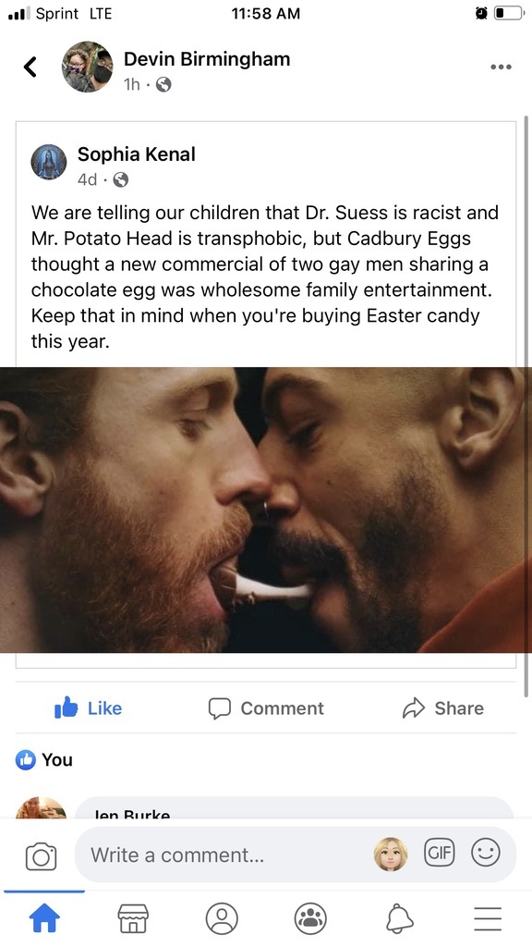Open Devin Birmingham's profile picture
Screen dimensions: 532x947
88,67
